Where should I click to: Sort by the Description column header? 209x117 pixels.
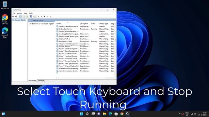coord(85,24)
